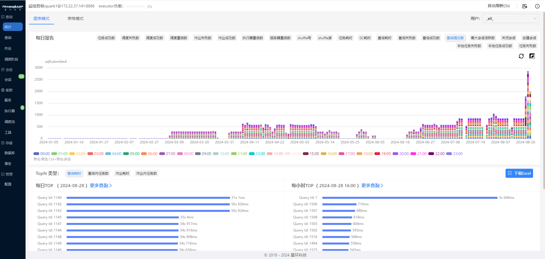Screen dimensions: 545x259
Task: Toggle the 00:00 legend swatch
Action: (x=36, y=154)
